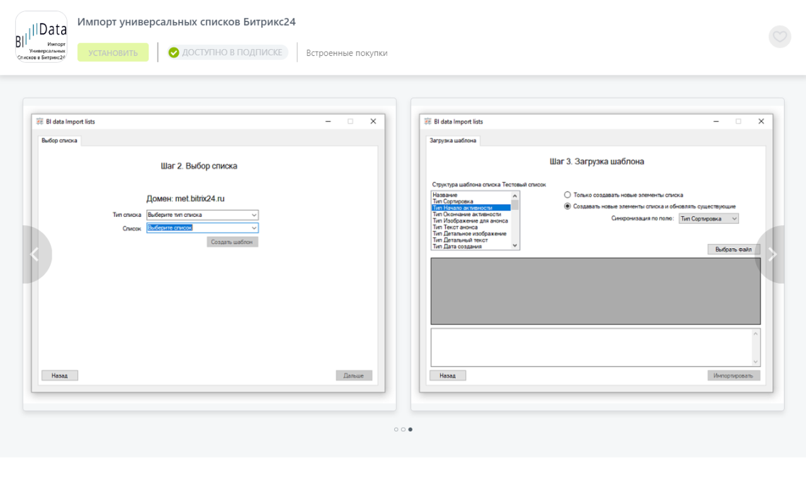Click app title Импорт универсальных списков Битрикс24
Screen dimensions: 806x493
coord(186,22)
